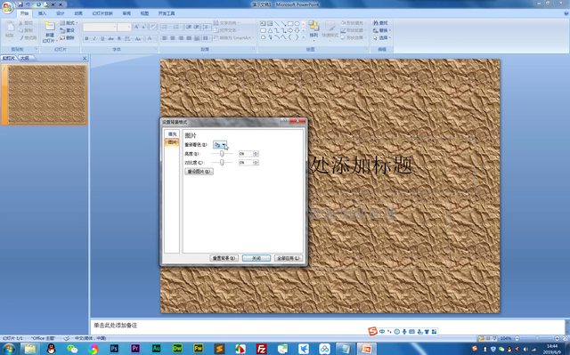The width and height of the screenshot is (570, 355).
Task: Click the 全部应用 button
Action: coord(289,258)
